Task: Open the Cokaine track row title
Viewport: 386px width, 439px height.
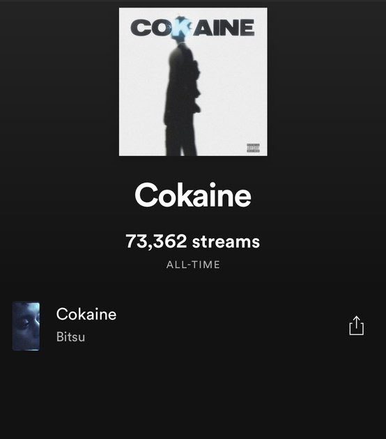Action: 86,314
